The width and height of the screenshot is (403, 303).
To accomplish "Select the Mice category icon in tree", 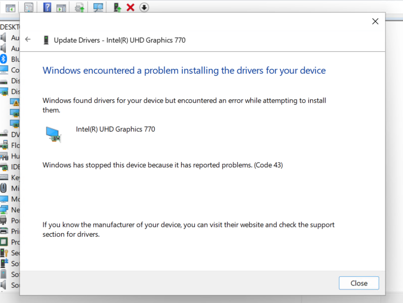I will coord(3,188).
